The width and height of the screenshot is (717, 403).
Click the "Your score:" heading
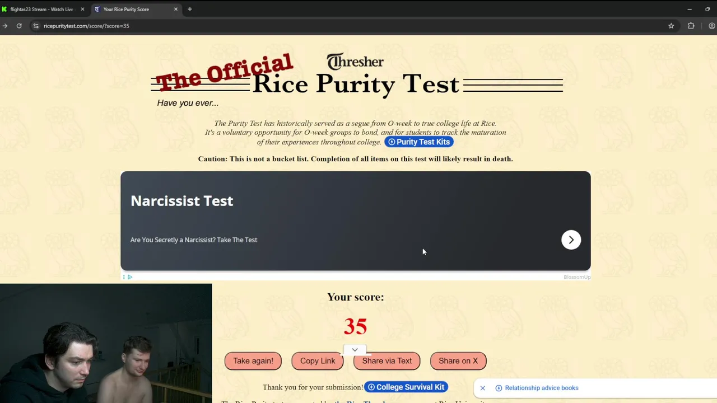click(356, 297)
